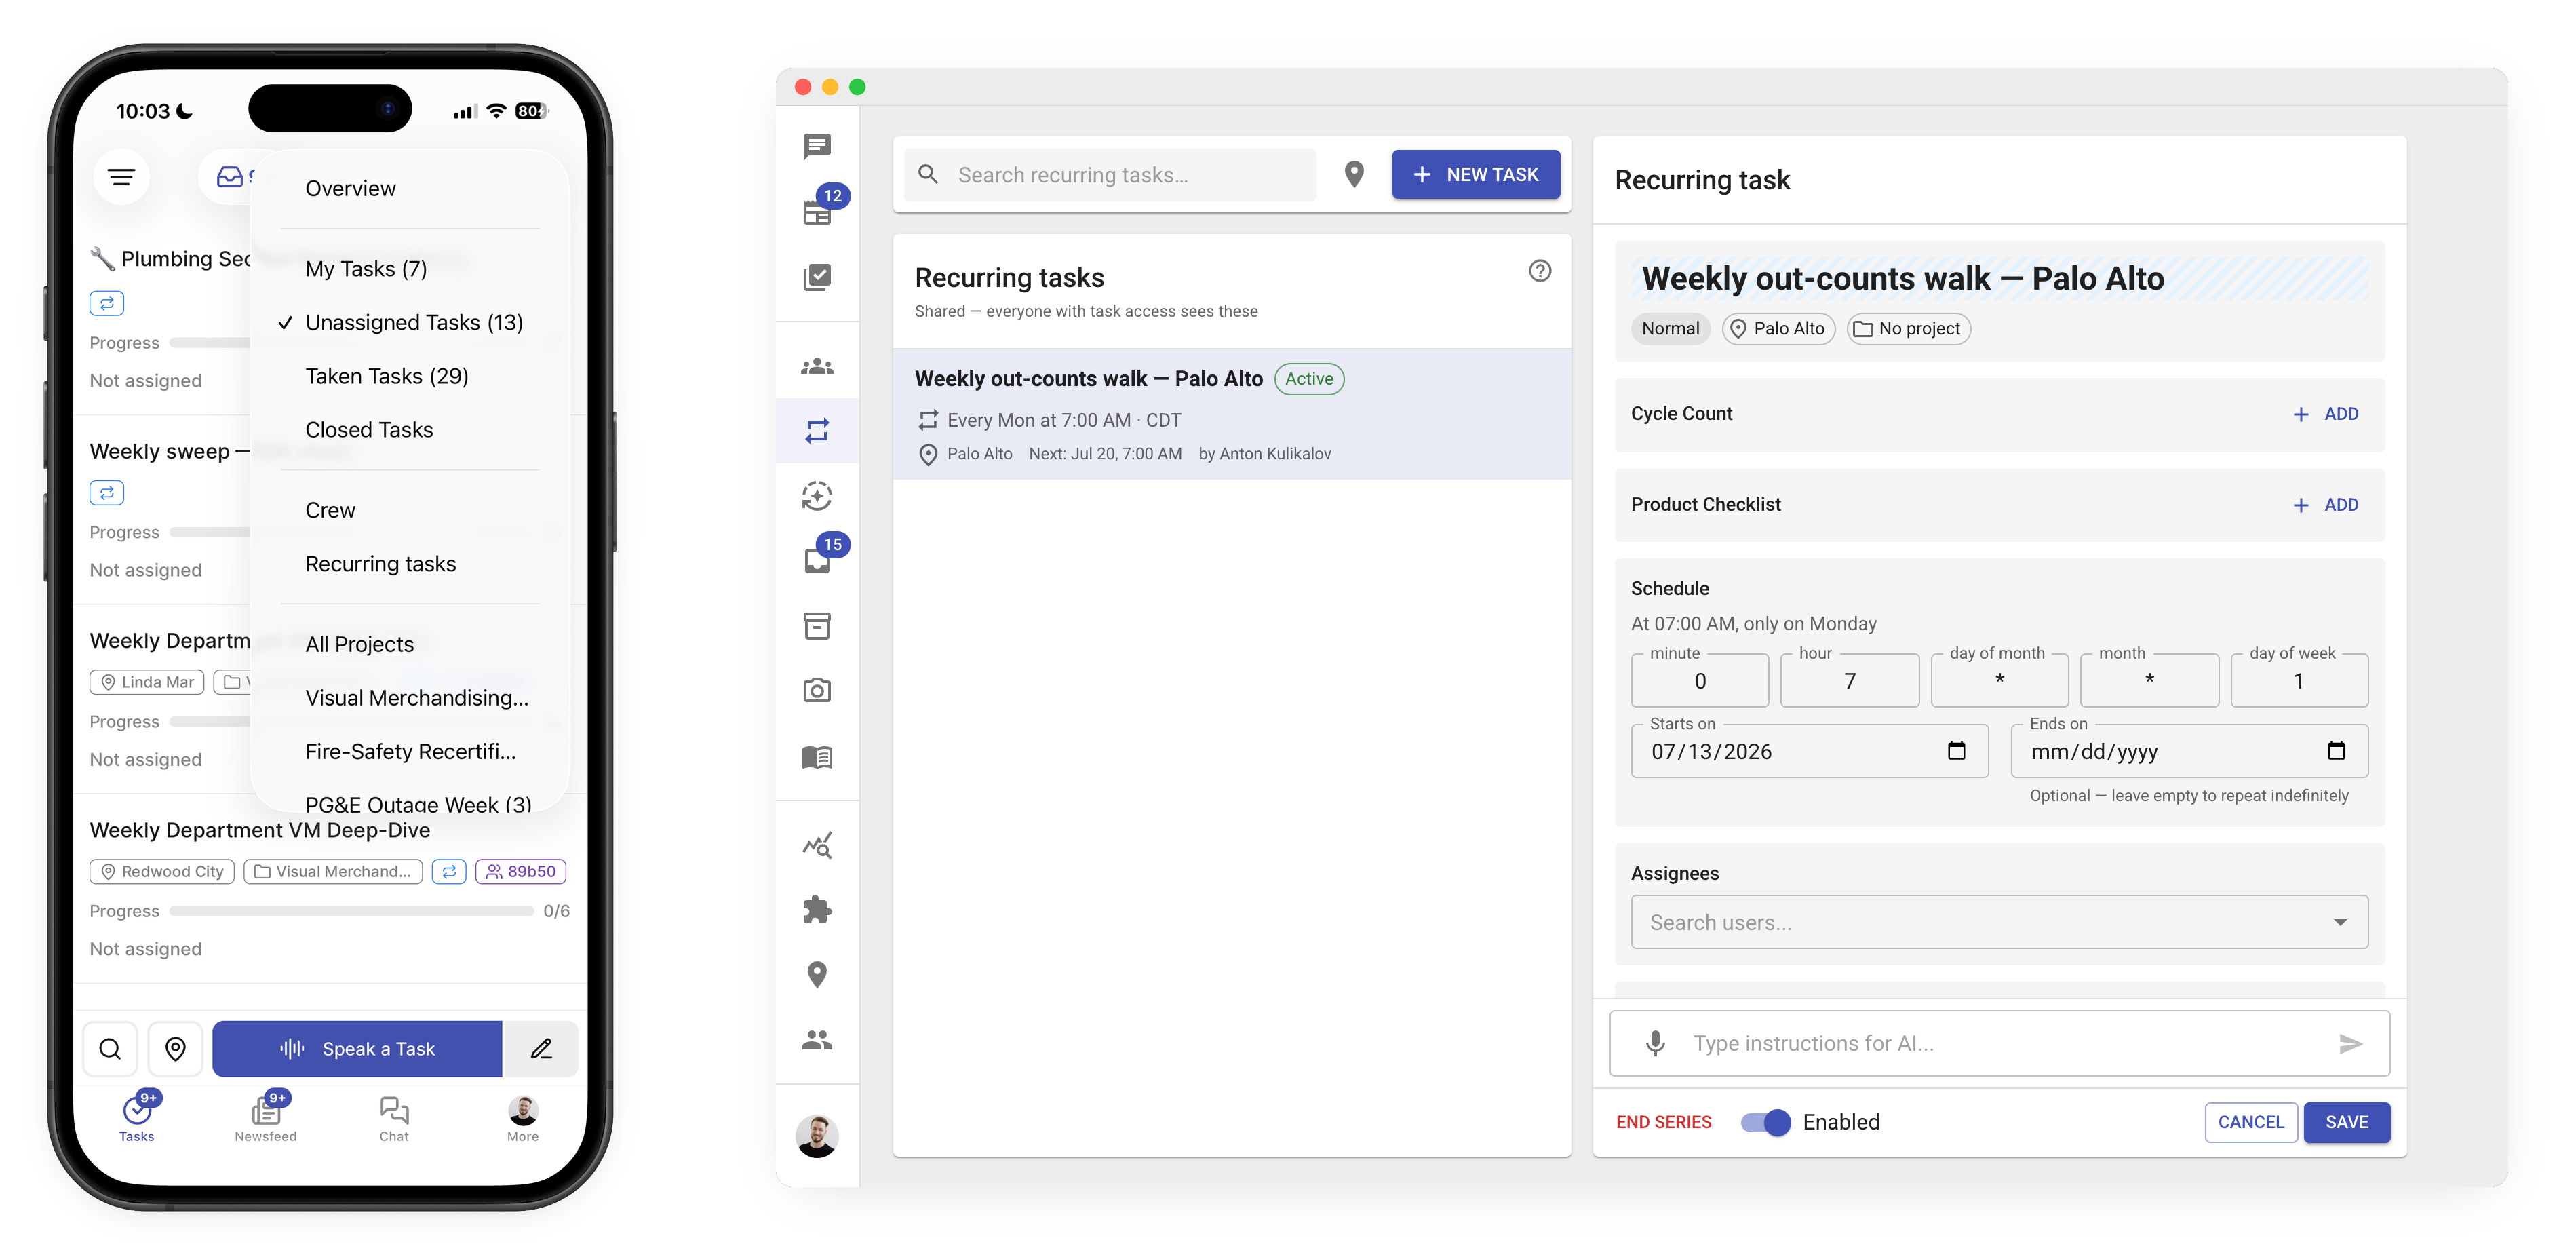Tap the phone hamburger menu icon
The image size is (2576, 1255).
coord(122,177)
